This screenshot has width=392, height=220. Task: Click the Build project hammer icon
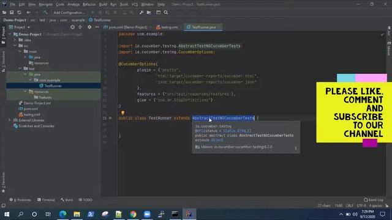[x=45, y=12]
